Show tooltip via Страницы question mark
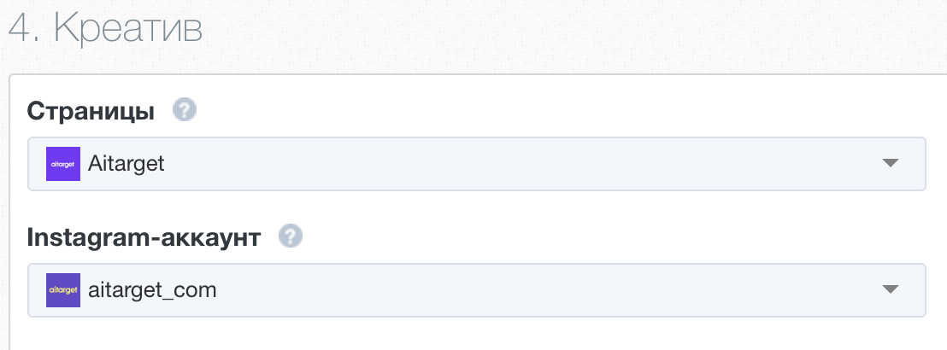This screenshot has height=350, width=947. (x=185, y=110)
